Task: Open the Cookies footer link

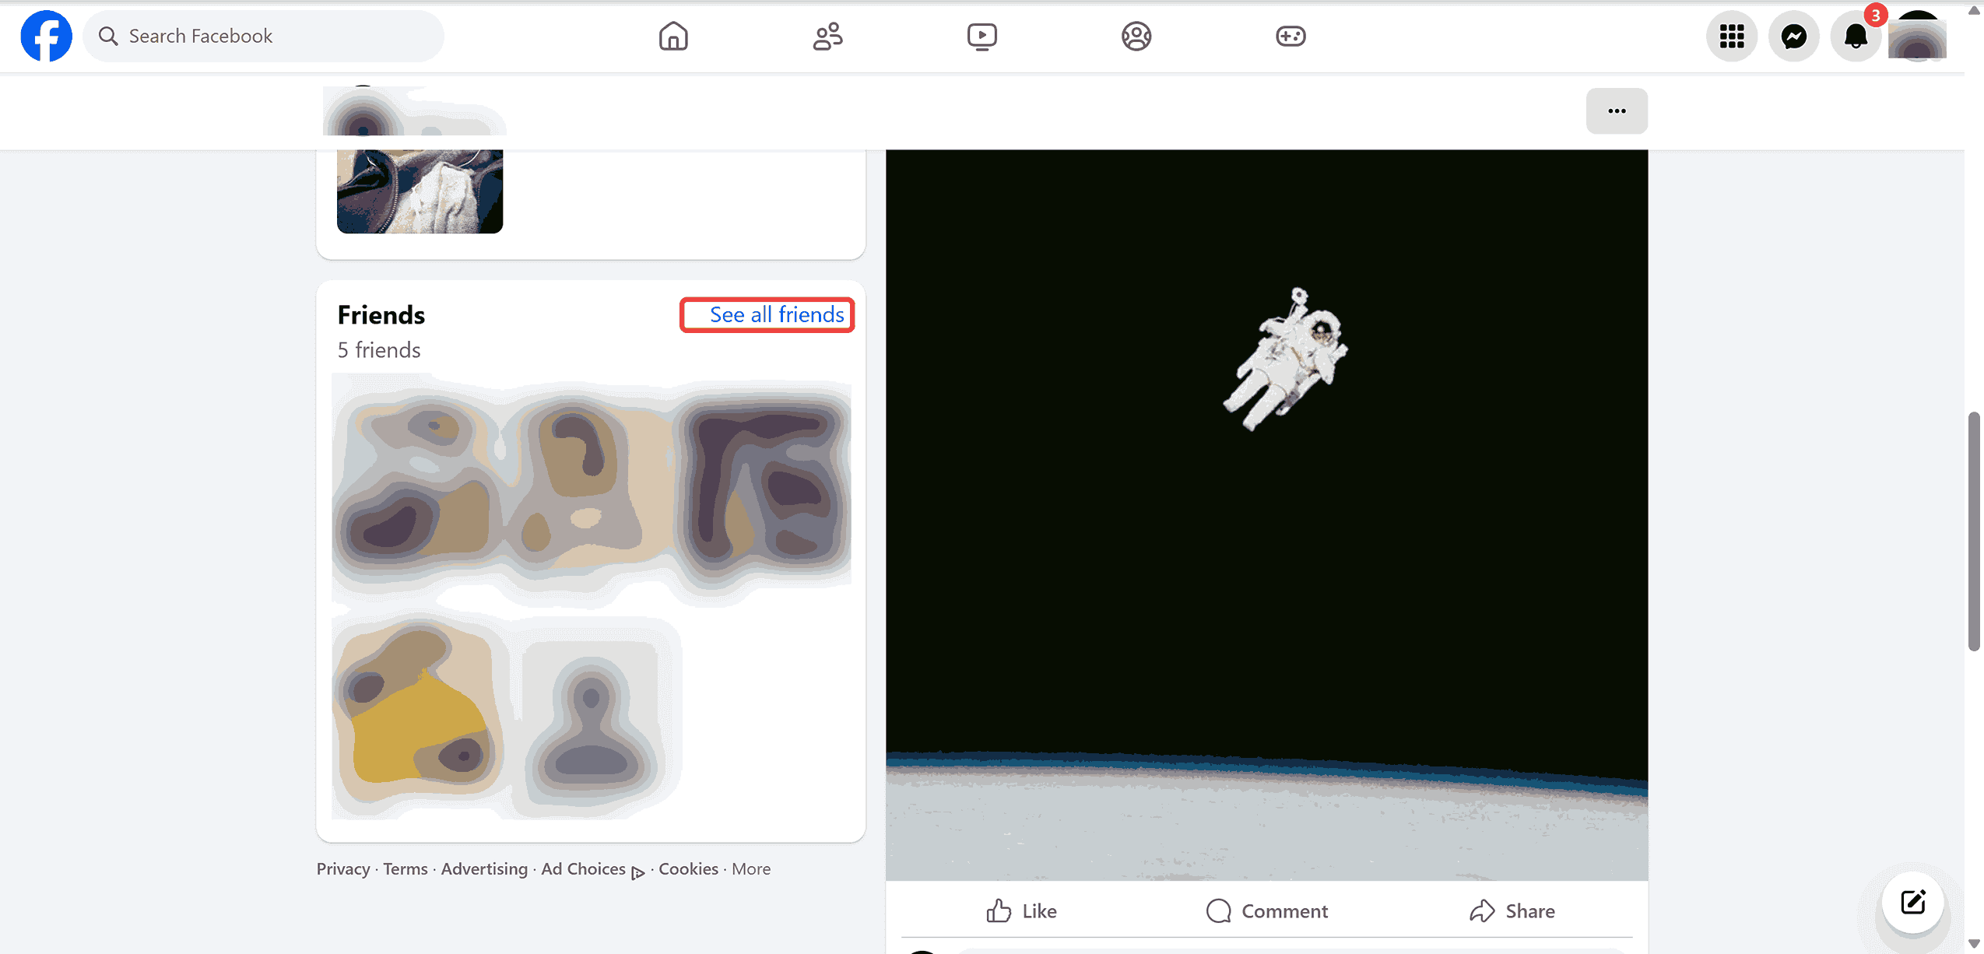Action: pyautogui.click(x=688, y=868)
